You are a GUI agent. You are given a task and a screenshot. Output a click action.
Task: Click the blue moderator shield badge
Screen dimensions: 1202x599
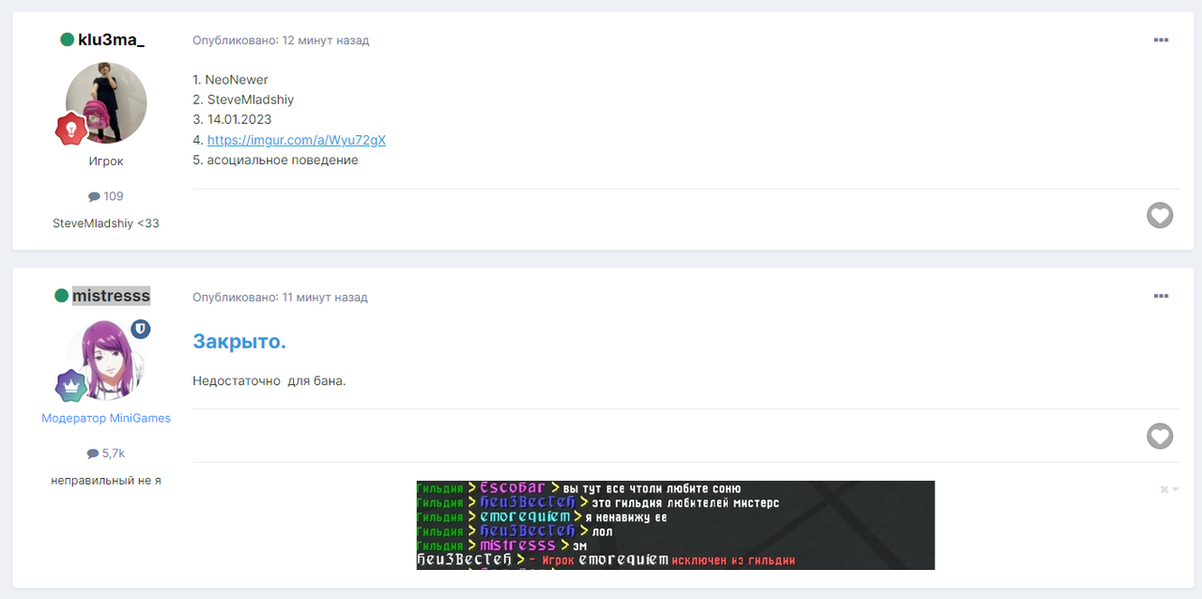(140, 329)
